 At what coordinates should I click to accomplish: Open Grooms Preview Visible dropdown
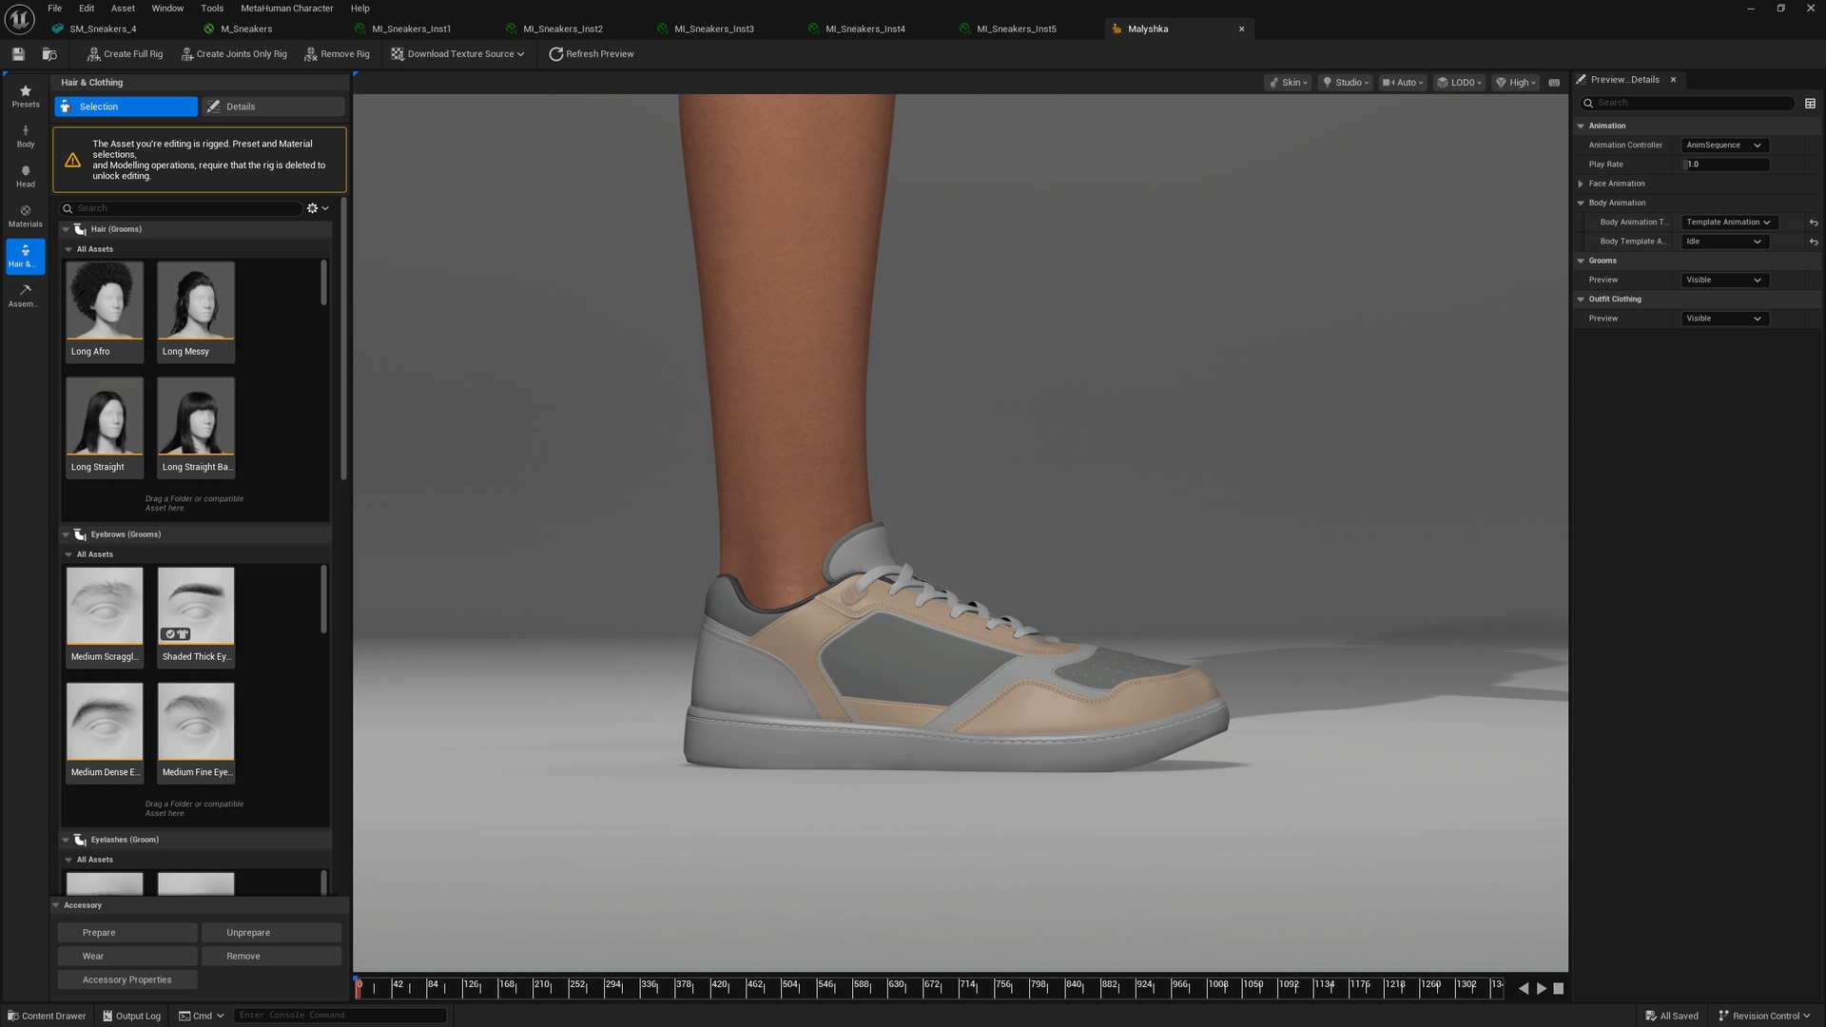1724,281
